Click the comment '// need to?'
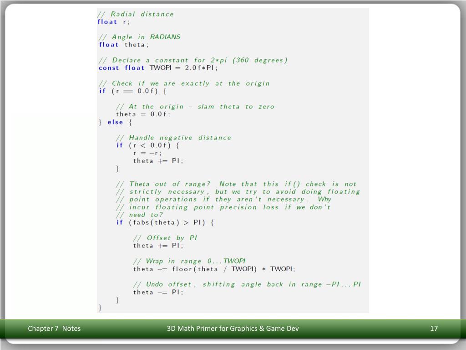The image size is (466, 350). pyautogui.click(x=139, y=215)
